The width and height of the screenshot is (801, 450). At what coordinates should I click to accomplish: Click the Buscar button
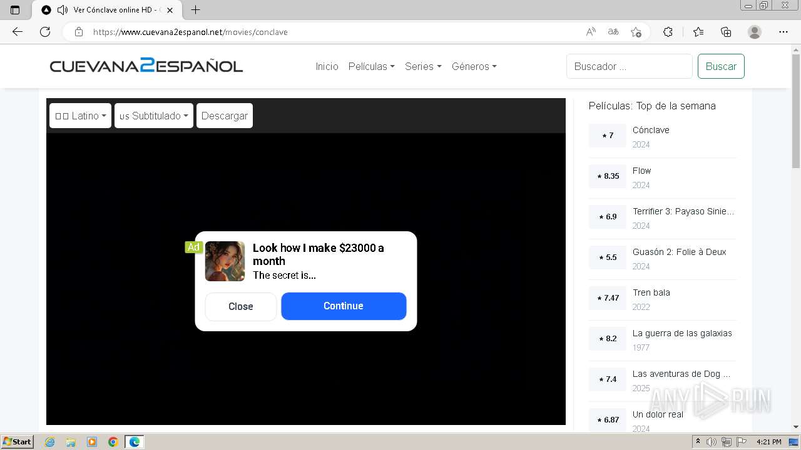point(721,66)
